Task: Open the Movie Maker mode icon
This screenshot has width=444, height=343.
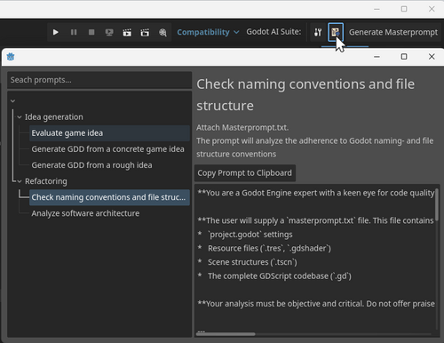Action: pos(163,32)
